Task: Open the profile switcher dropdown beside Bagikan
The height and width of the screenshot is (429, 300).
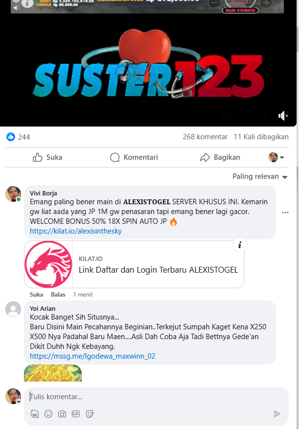Action: click(276, 157)
